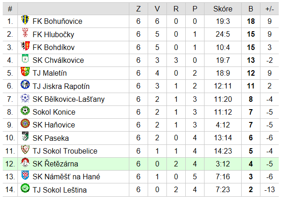Select the +/- column header
282x199 pixels.
(270, 9)
